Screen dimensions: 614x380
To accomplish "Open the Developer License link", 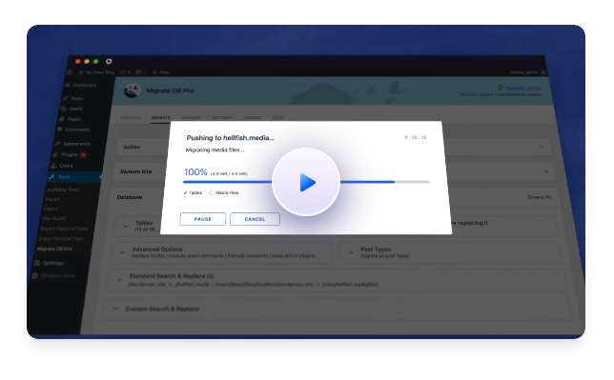I will (x=522, y=88).
